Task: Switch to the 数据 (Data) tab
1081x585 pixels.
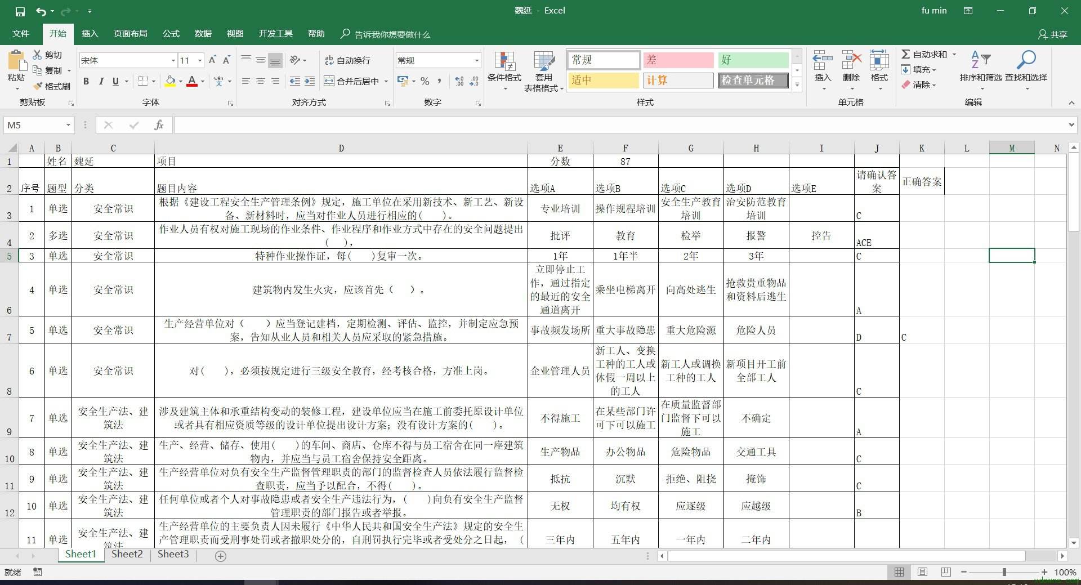Action: pyautogui.click(x=203, y=34)
